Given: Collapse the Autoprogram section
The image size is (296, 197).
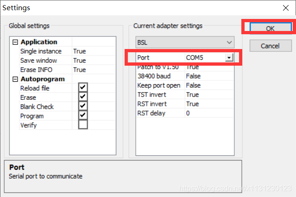Looking at the screenshot, I should [x=15, y=79].
